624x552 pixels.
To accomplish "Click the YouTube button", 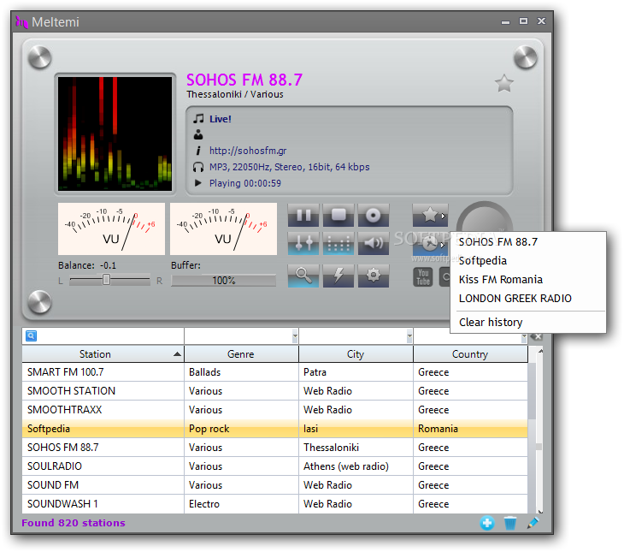I will [x=423, y=276].
